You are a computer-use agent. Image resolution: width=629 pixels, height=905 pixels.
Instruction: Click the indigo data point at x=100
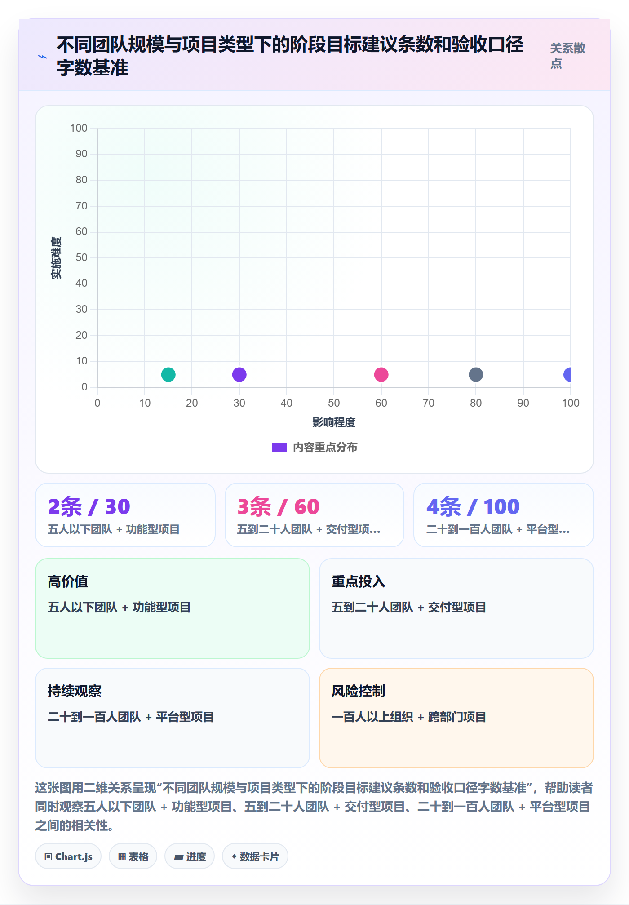pyautogui.click(x=567, y=374)
